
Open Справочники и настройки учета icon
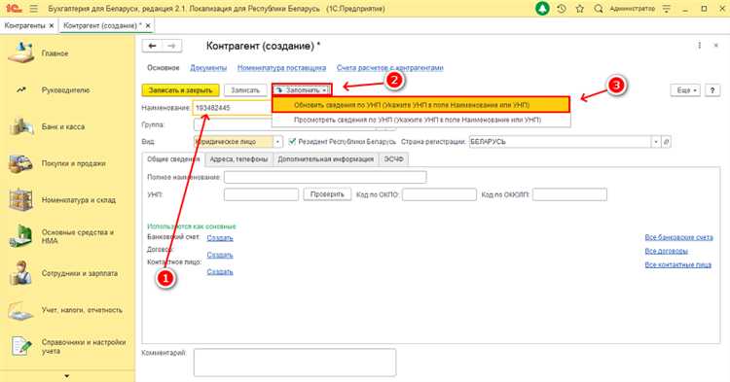coord(21,346)
